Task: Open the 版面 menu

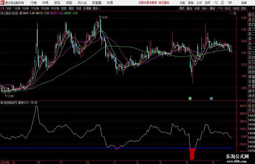Action: (191, 3)
